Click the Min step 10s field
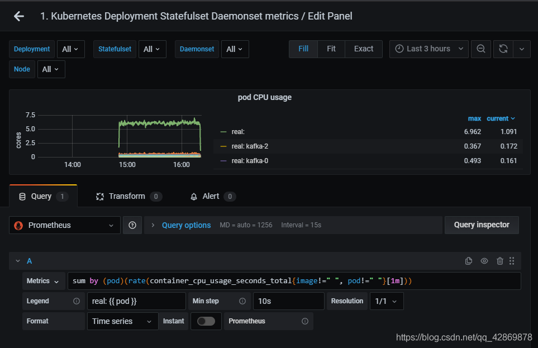Viewport: 538px width, 348px height. (289, 301)
